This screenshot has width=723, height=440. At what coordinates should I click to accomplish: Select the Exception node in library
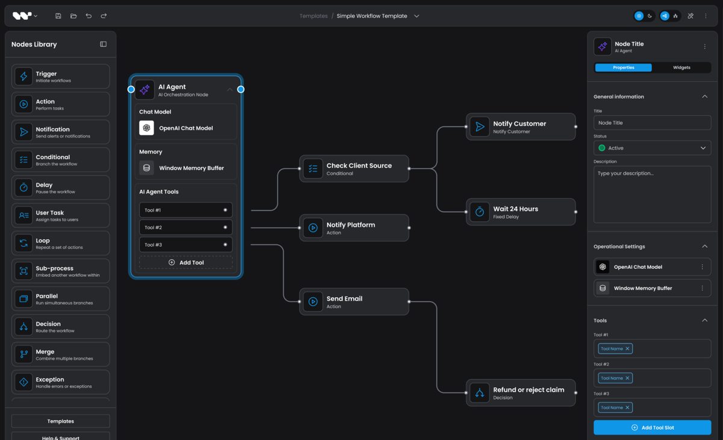(60, 382)
